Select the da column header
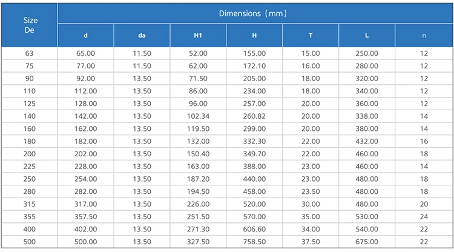This screenshot has width=454, height=252. point(142,35)
